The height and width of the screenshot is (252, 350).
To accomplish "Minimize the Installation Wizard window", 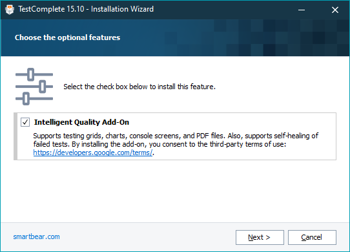I will [x=302, y=10].
